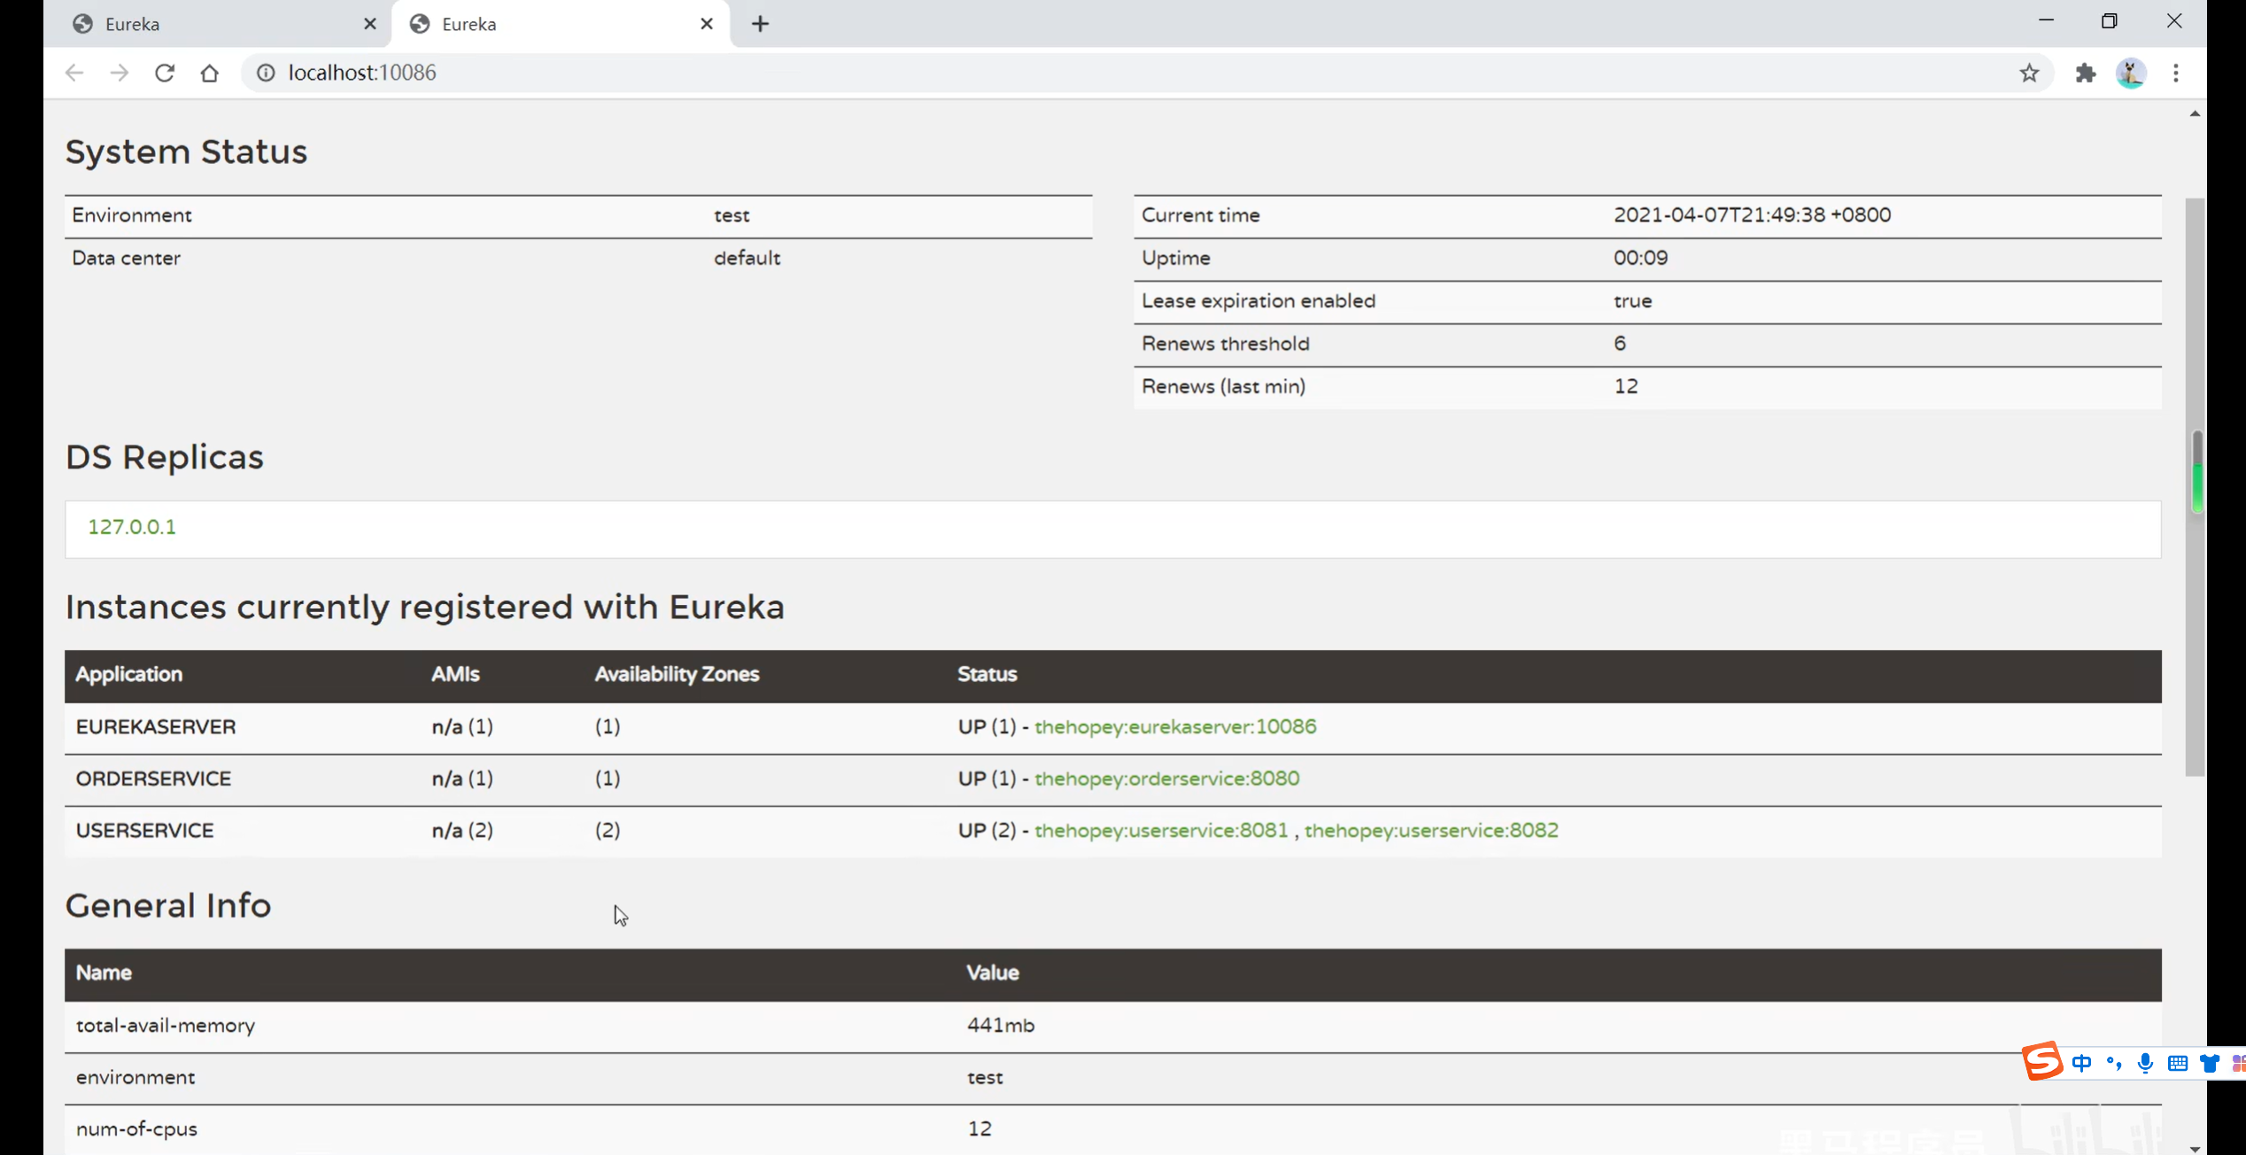Click the 127.0.0.1 replica link
2246x1155 pixels.
(131, 527)
